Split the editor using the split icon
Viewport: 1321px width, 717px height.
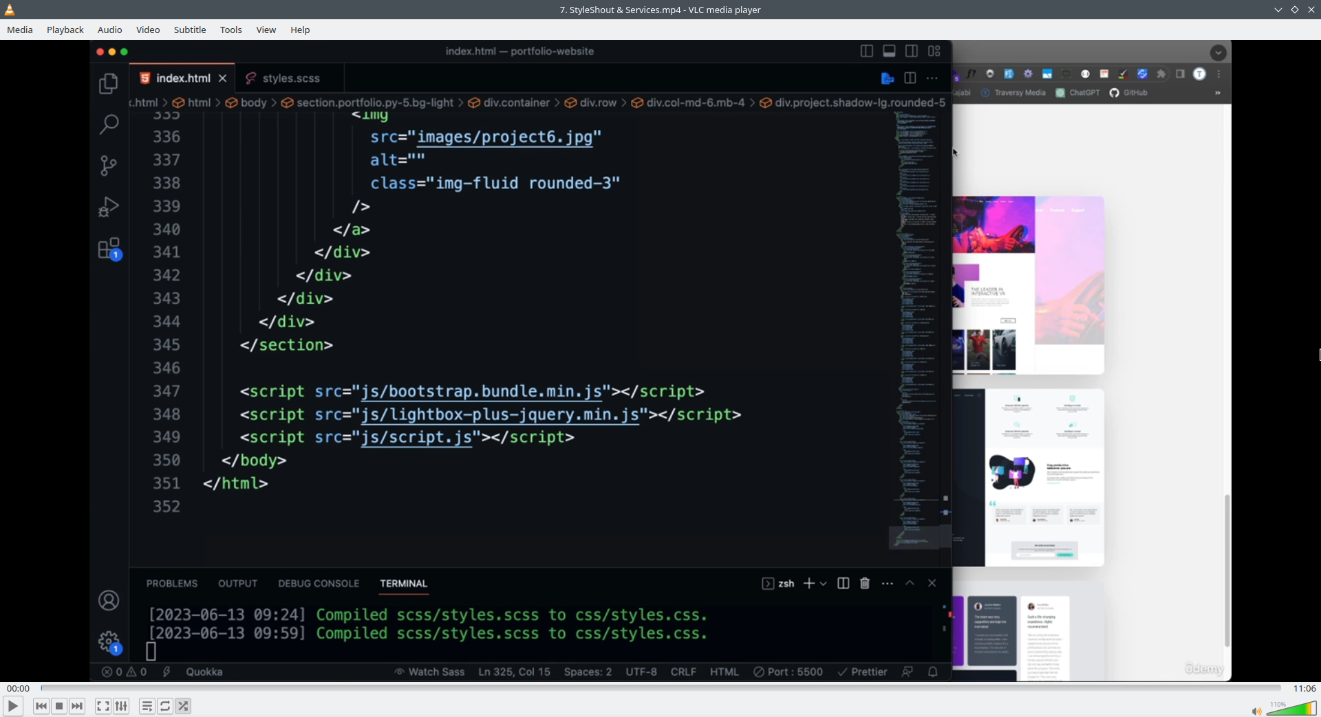click(x=910, y=78)
